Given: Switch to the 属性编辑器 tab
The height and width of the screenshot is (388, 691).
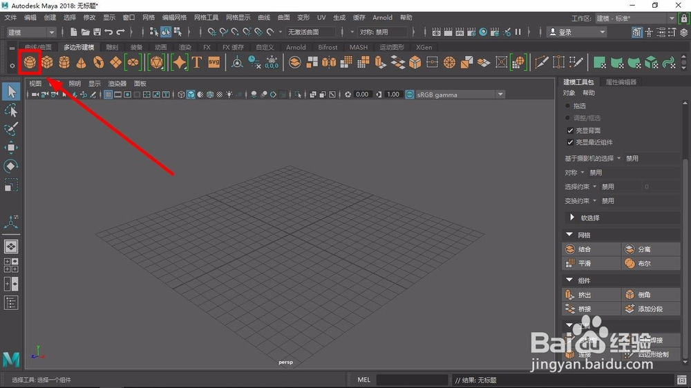Looking at the screenshot, I should pyautogui.click(x=621, y=82).
